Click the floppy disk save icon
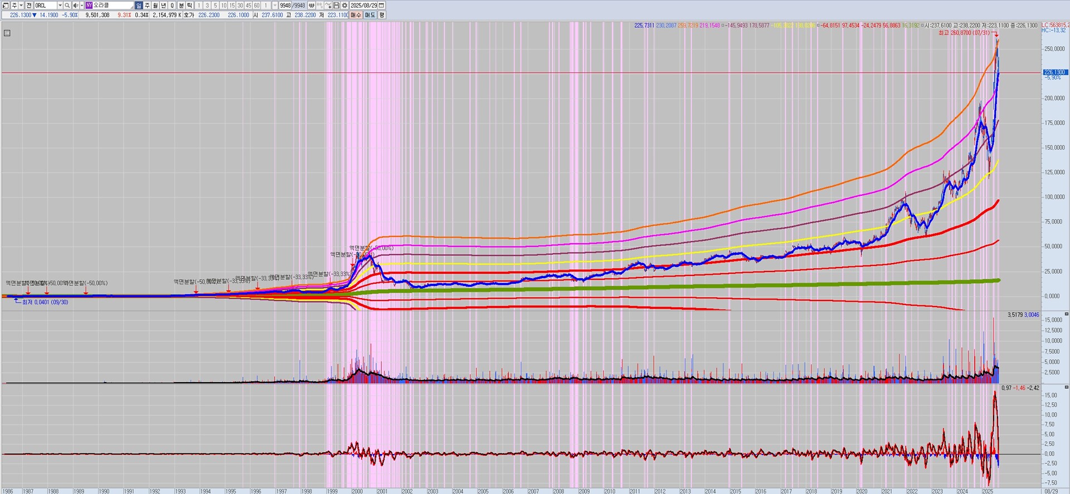The height and width of the screenshot is (494, 1070). 337,6
